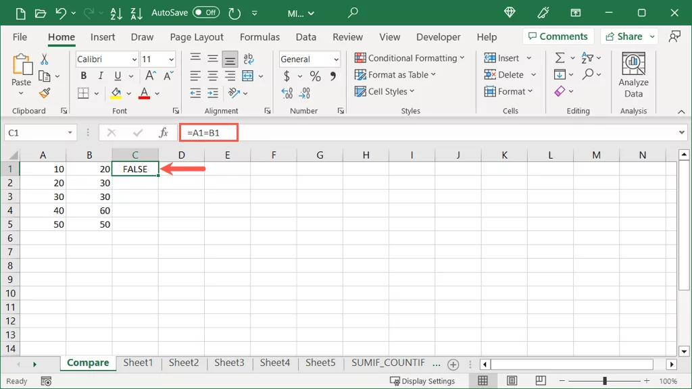Sort ascending with the A-Z icon
Screen dimensions: 692x389
[116, 14]
